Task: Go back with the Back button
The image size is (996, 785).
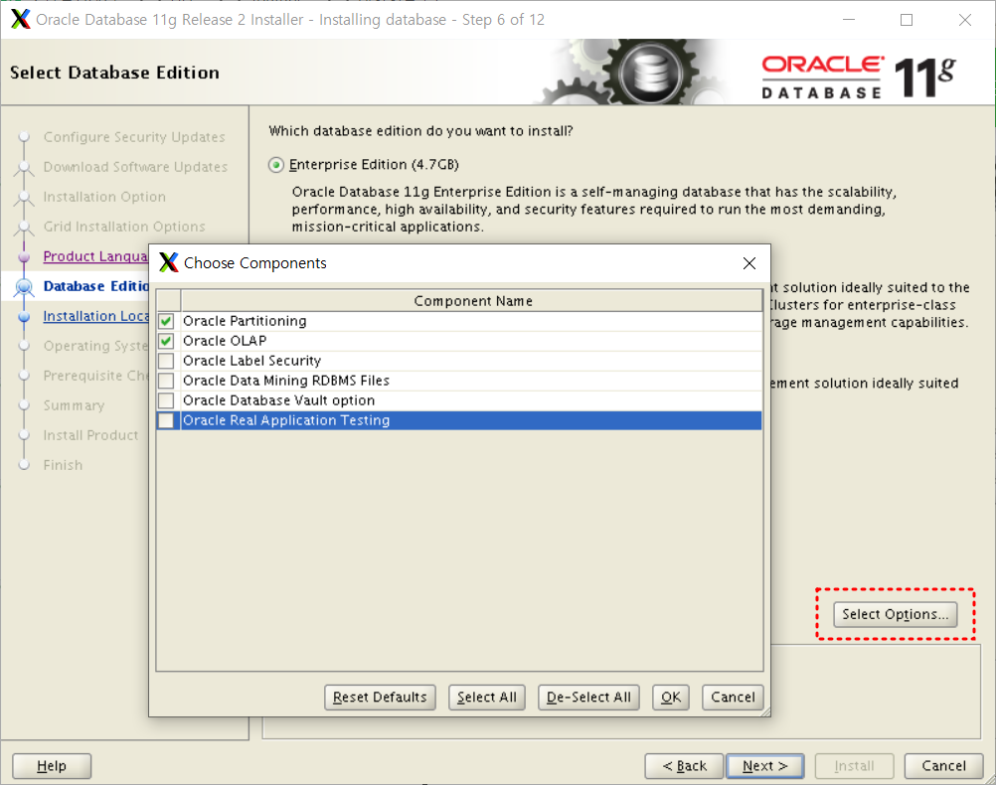Action: pos(684,766)
